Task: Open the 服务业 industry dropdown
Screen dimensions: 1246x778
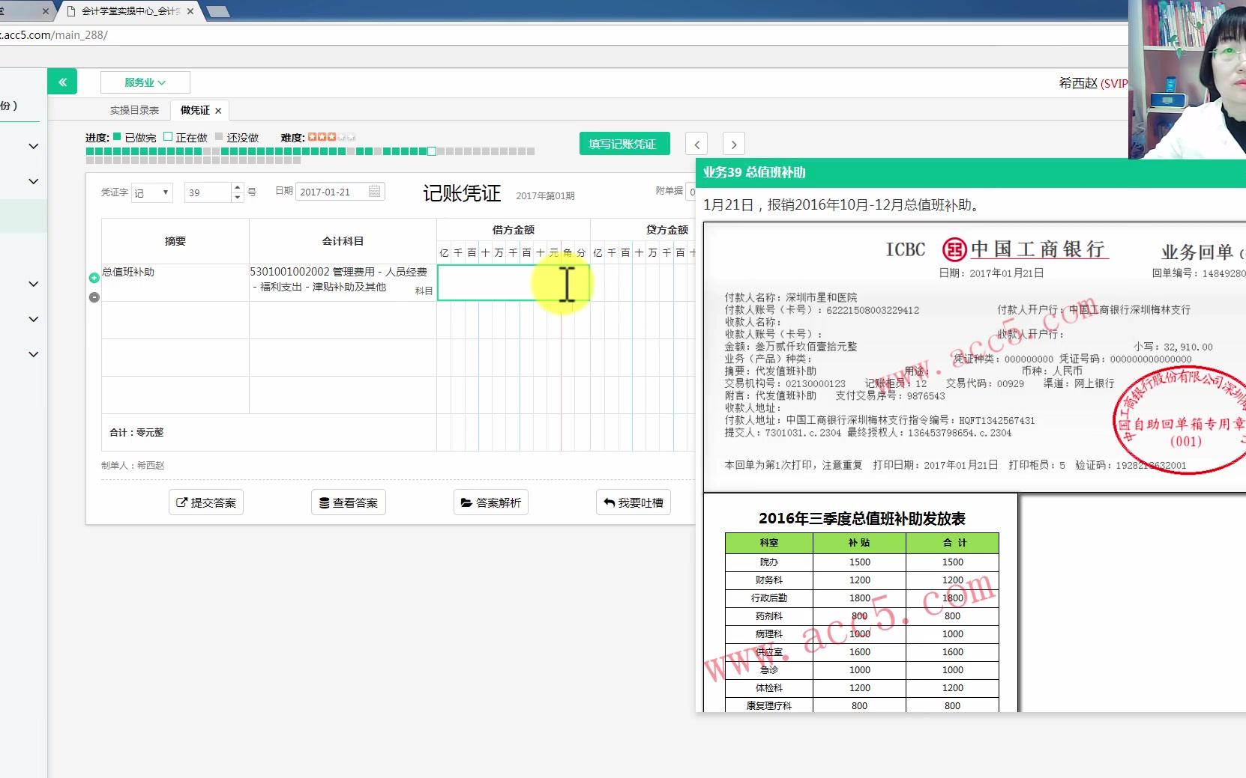Action: coord(145,82)
